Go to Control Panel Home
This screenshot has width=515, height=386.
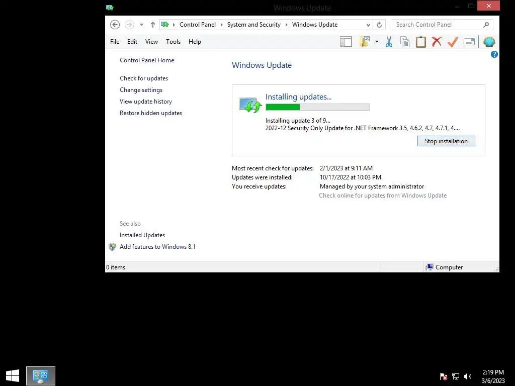pyautogui.click(x=147, y=60)
